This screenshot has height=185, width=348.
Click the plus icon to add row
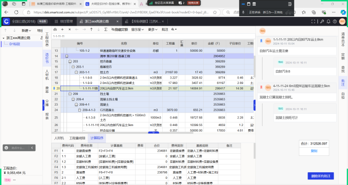62,29
